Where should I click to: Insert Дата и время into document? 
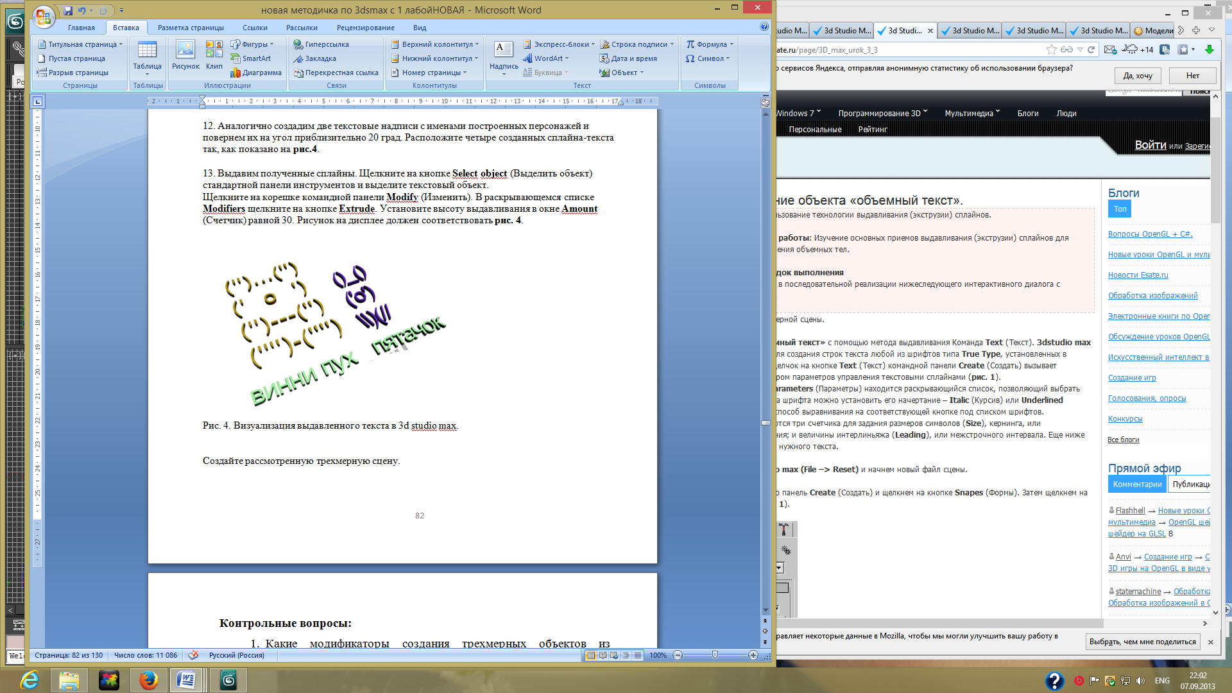pyautogui.click(x=628, y=58)
